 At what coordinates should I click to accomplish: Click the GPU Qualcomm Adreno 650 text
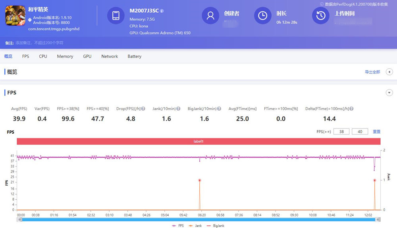click(x=160, y=33)
